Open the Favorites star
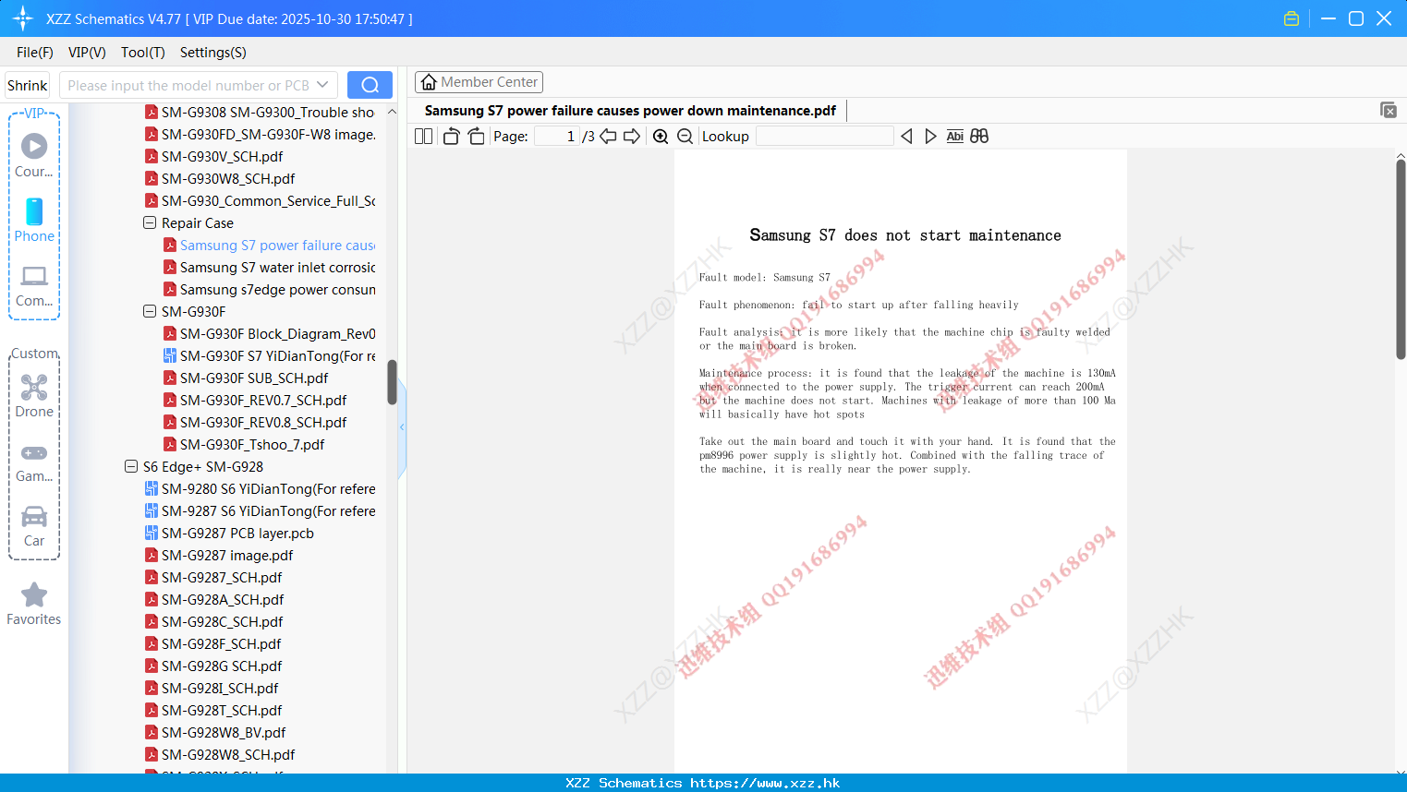The width and height of the screenshot is (1407, 792). 34,604
